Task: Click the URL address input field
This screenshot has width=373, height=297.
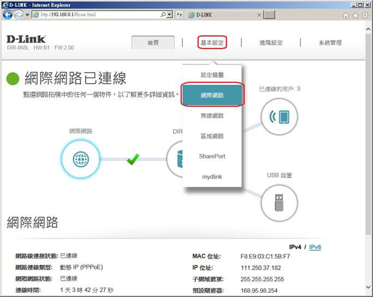Action: pyautogui.click(x=98, y=15)
